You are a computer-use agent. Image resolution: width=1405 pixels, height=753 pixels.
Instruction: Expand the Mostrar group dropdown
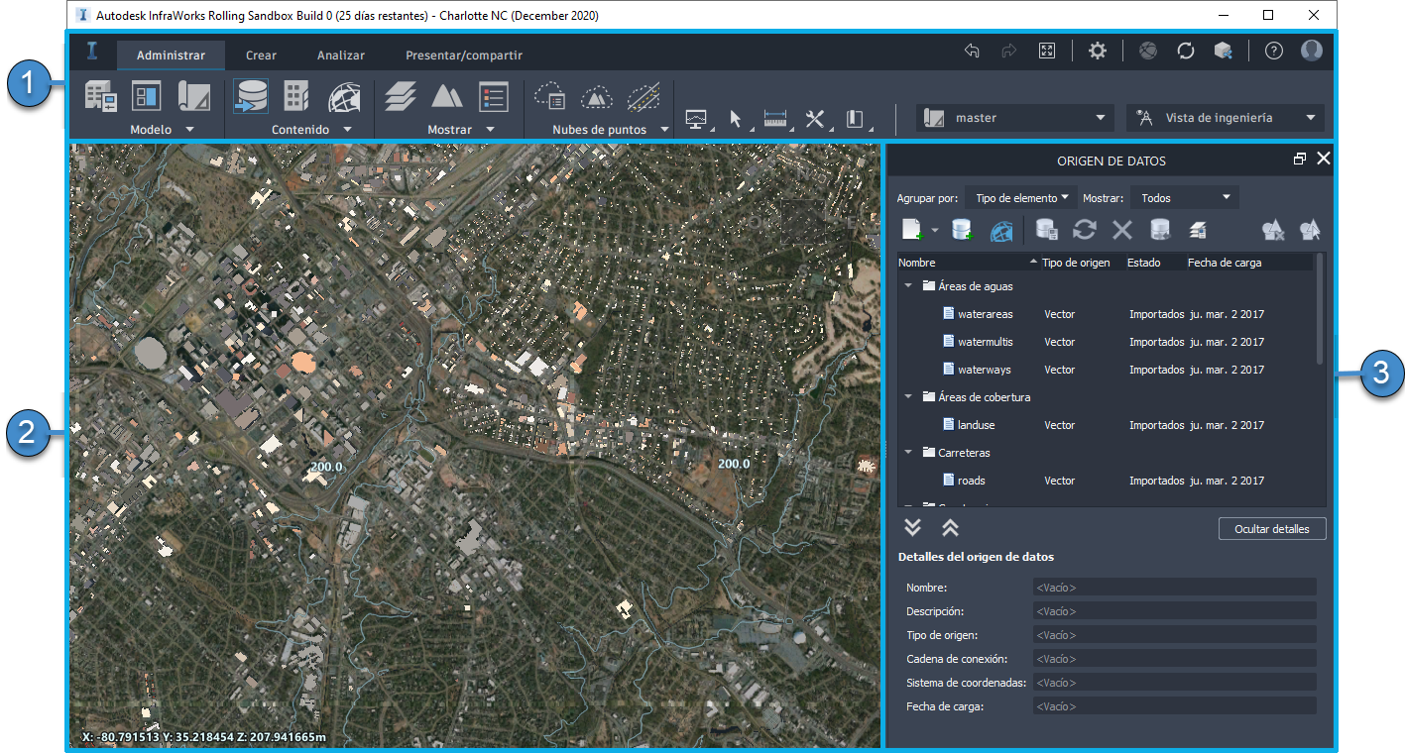[x=490, y=130]
